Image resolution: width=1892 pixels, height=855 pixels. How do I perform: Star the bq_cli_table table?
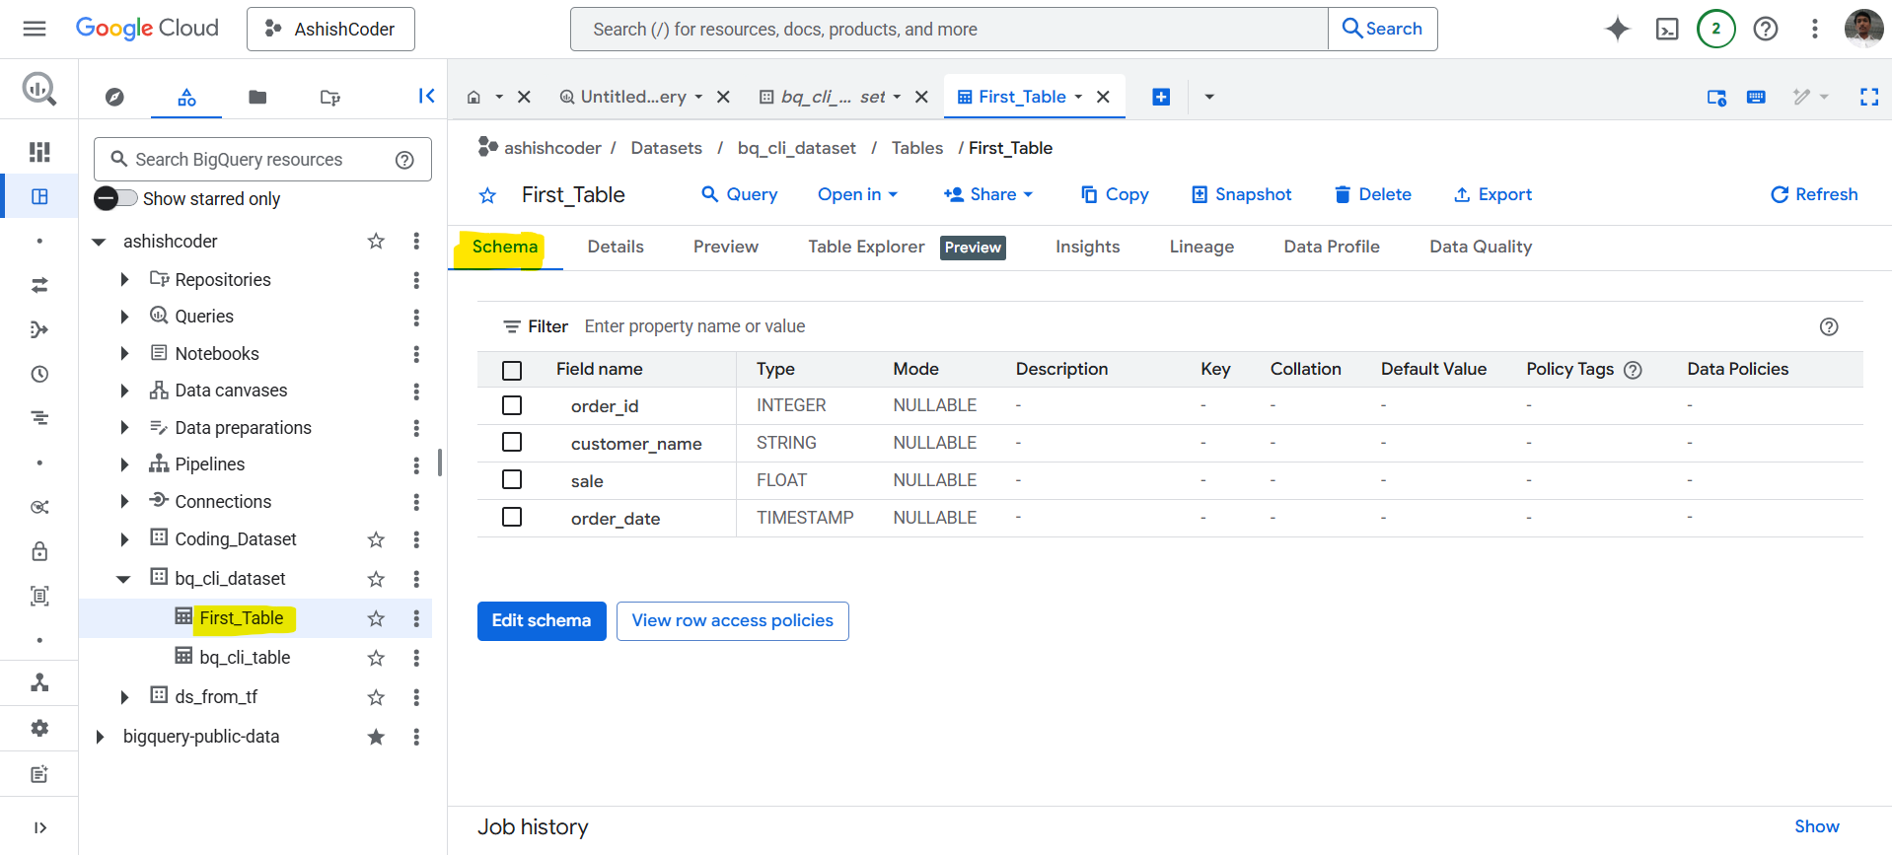click(x=376, y=658)
